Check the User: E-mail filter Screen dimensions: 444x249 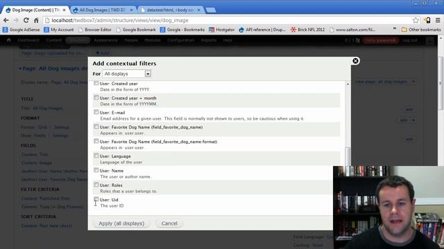coord(96,112)
